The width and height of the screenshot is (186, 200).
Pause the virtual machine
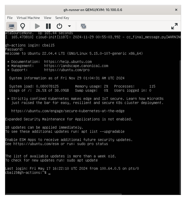pos(48,26)
